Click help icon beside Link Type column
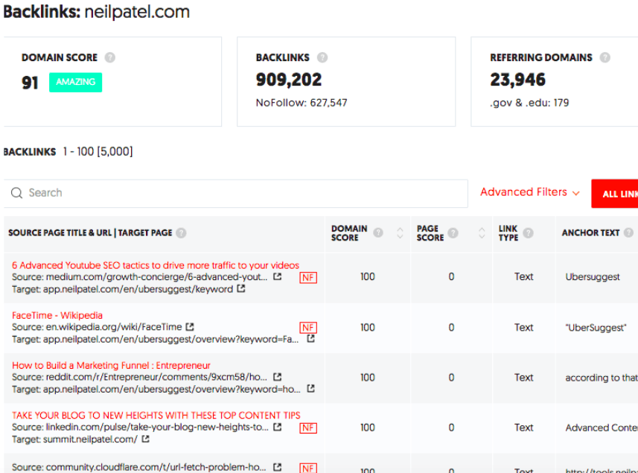 tap(528, 233)
